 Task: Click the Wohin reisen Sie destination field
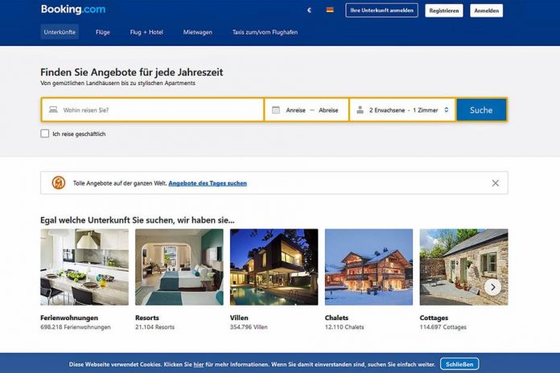(x=153, y=110)
